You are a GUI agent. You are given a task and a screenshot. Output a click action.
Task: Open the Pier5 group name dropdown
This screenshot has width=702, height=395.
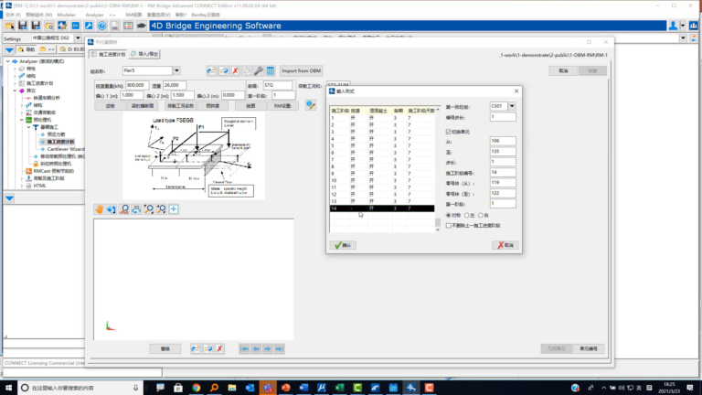pos(176,70)
